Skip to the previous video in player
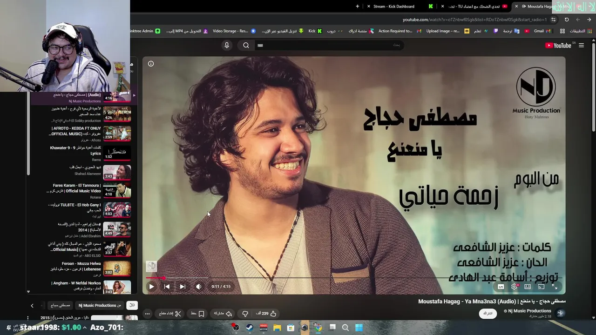This screenshot has width=596, height=335. [x=167, y=287]
